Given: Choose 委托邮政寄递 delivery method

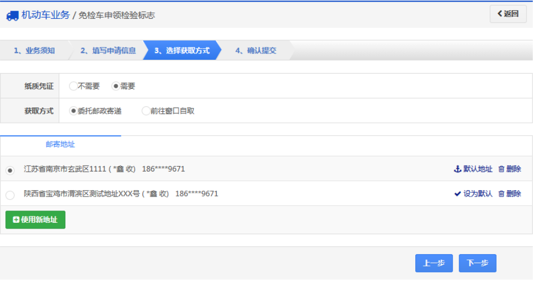Looking at the screenshot, I should click(x=73, y=111).
